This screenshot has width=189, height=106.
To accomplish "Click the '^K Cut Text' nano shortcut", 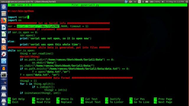I will [89, 99].
